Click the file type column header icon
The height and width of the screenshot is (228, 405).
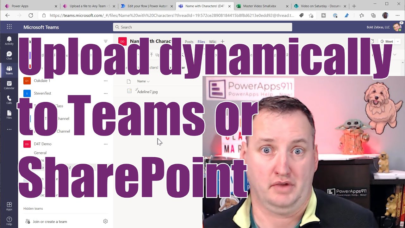tap(129, 81)
